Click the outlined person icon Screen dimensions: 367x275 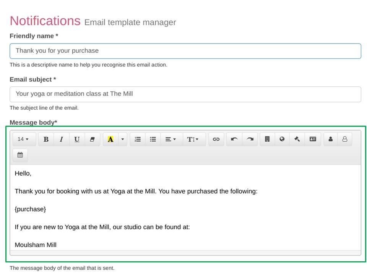344,139
